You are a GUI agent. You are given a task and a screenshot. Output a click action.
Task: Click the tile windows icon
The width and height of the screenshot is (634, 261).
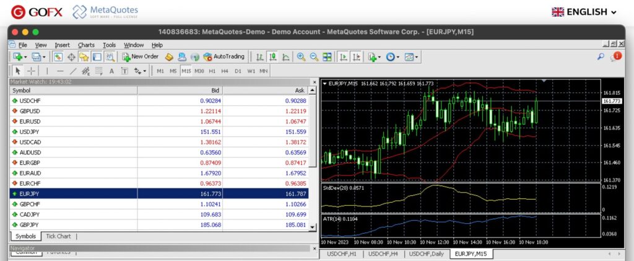pos(326,56)
